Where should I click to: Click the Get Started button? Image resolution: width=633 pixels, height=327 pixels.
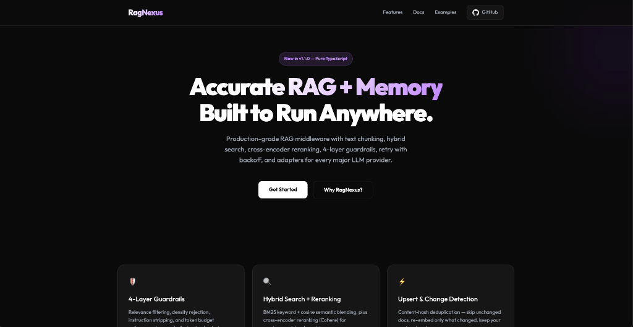pos(283,190)
